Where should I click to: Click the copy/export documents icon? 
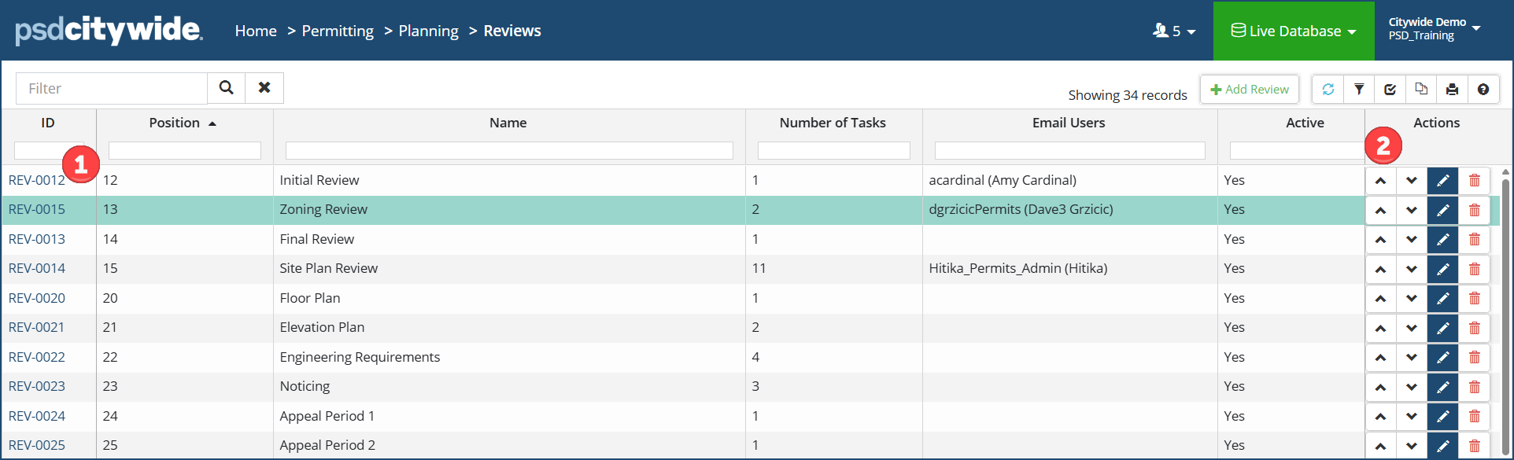pyautogui.click(x=1421, y=90)
